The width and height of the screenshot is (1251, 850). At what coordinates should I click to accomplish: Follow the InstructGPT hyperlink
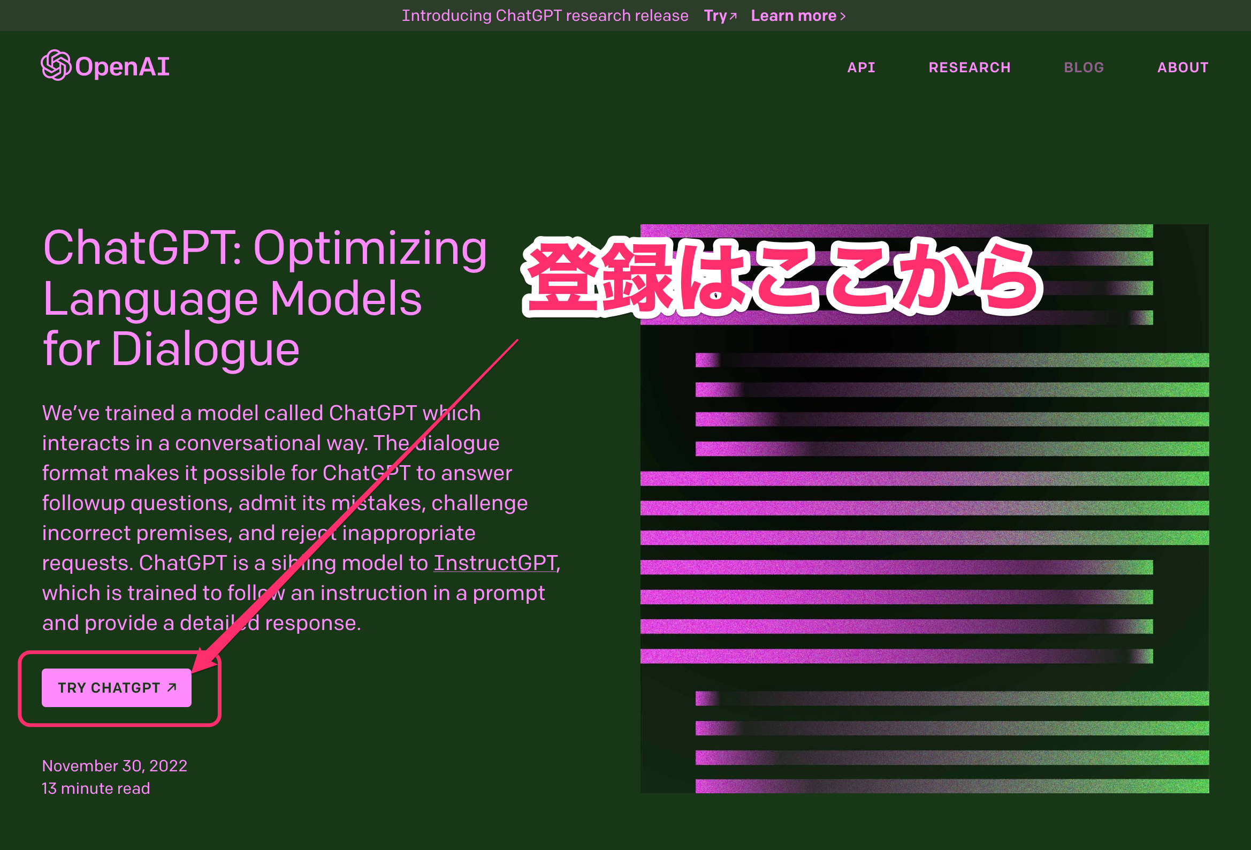tap(495, 563)
